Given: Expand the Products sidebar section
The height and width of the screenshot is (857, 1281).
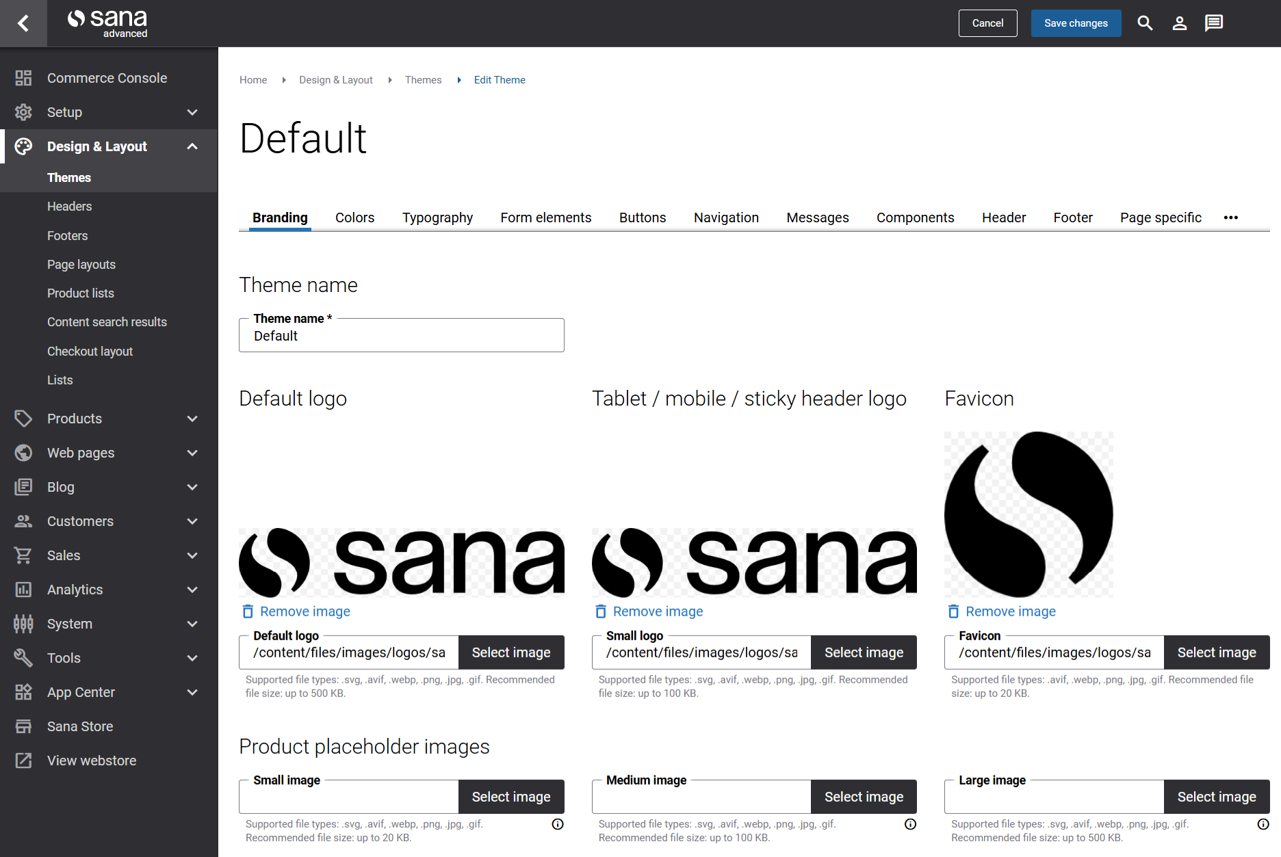Looking at the screenshot, I should [x=192, y=419].
